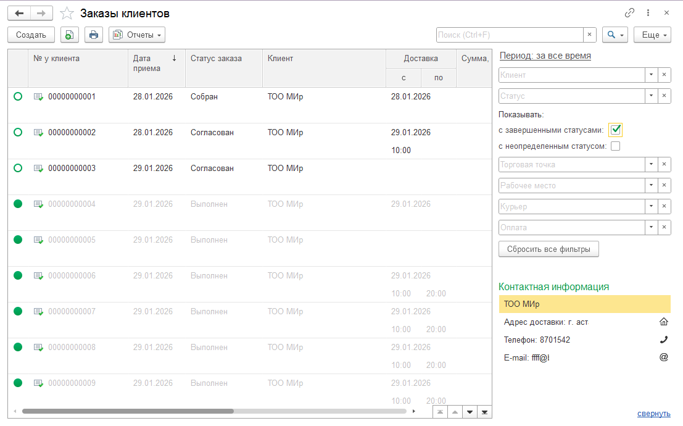This screenshot has width=683, height=426.
Task: Click the back navigation arrow
Action: 19,13
